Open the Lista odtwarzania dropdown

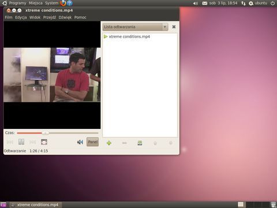coord(135,27)
